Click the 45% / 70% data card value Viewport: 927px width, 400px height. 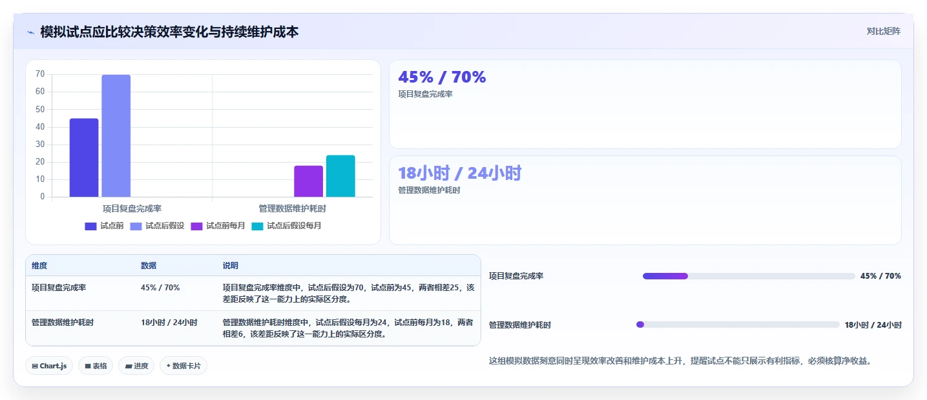442,77
